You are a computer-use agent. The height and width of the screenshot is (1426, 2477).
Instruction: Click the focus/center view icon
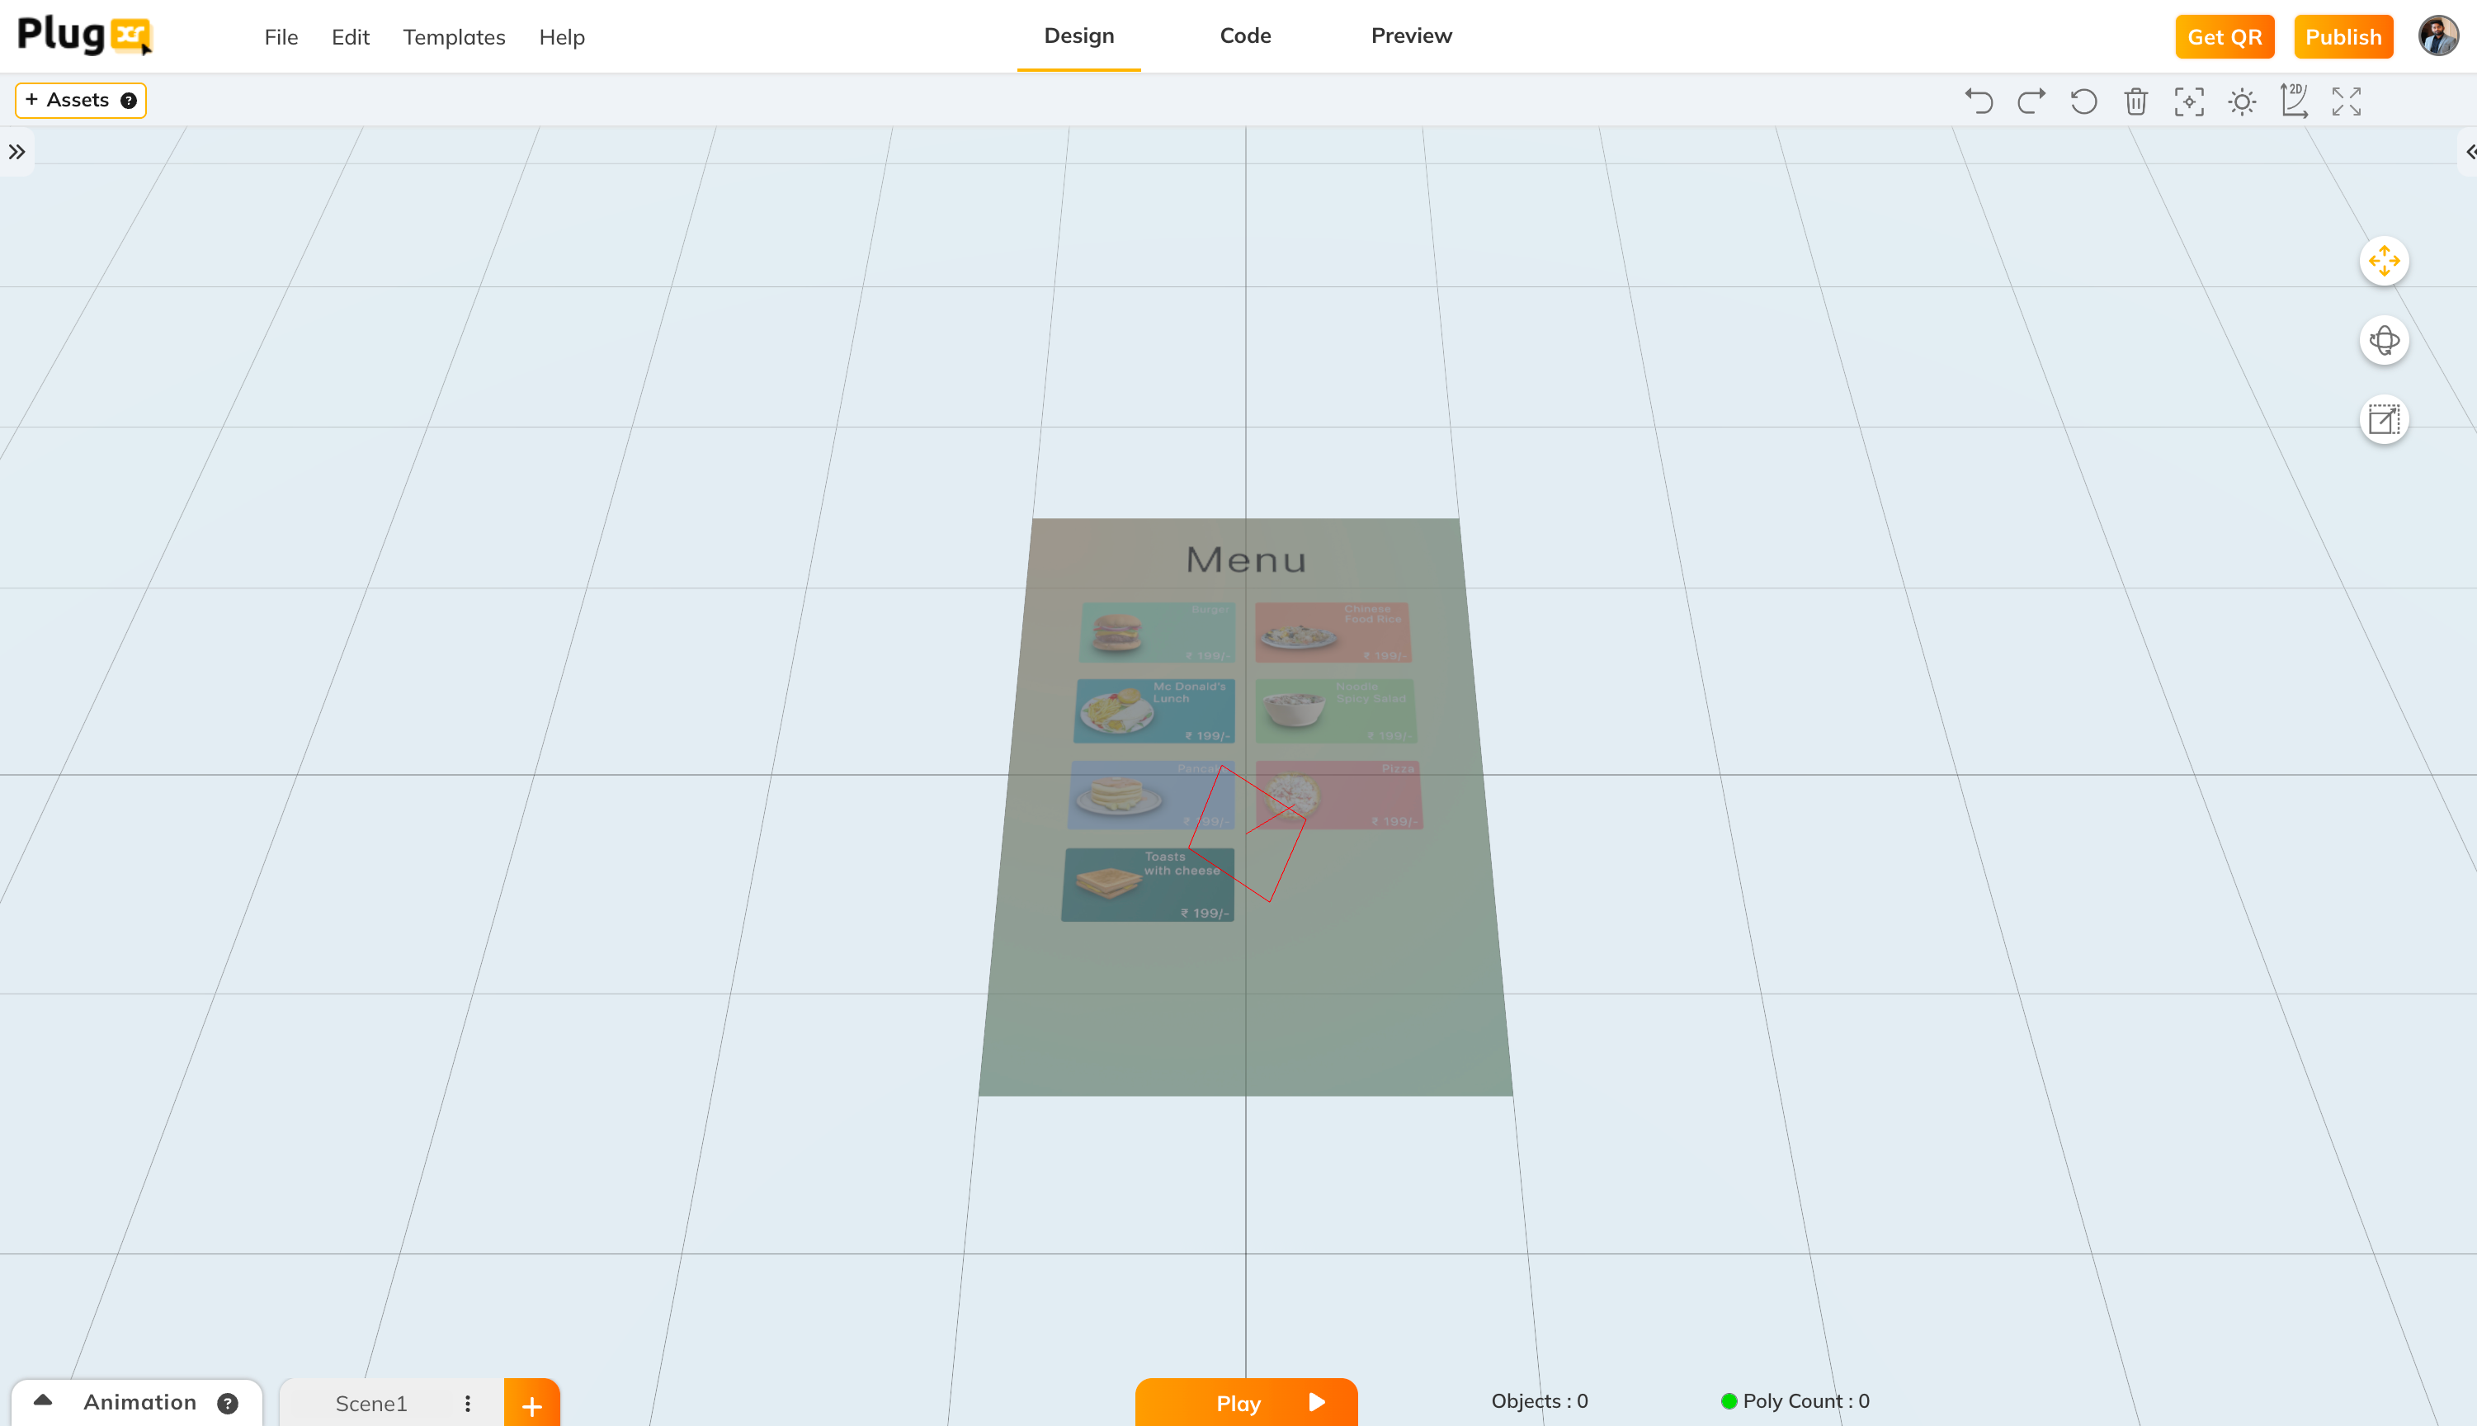coord(2189,101)
